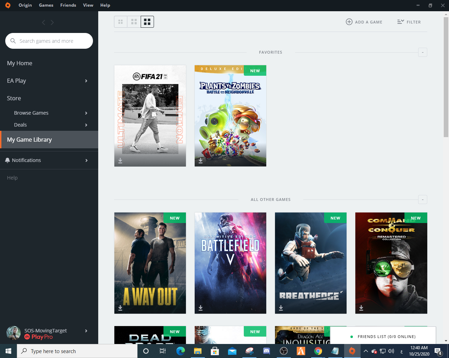Open the Origin menu
Image resolution: width=449 pixels, height=358 pixels.
point(25,5)
